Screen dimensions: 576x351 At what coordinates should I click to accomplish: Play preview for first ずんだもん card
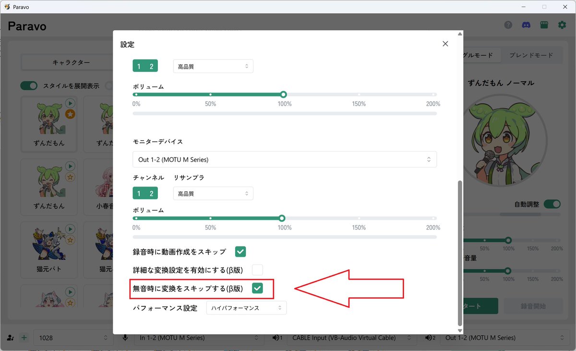70,103
